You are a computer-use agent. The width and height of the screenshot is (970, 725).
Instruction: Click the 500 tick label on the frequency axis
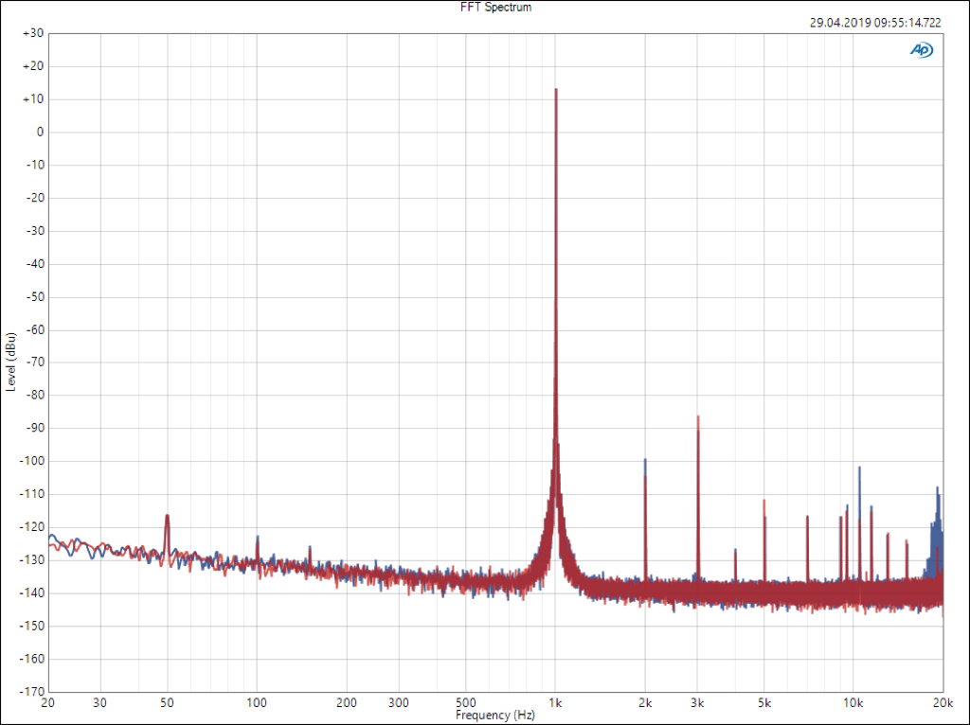(465, 703)
